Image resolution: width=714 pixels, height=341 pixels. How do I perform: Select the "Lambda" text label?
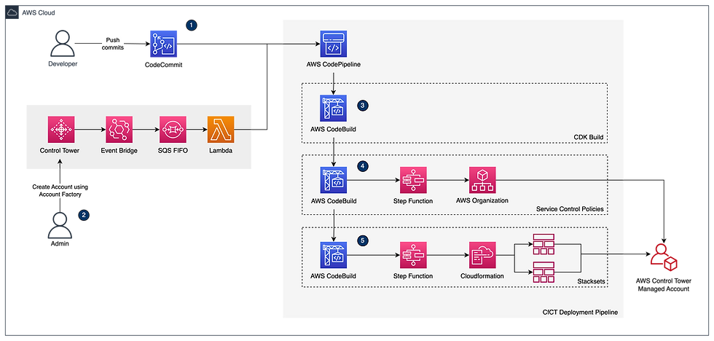pyautogui.click(x=220, y=151)
